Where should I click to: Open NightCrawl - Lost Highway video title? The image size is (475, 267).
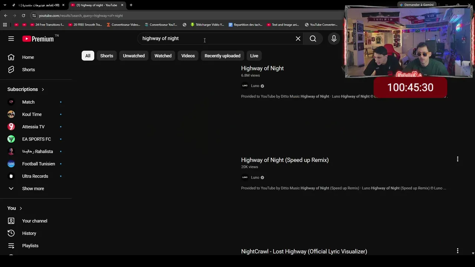304,251
